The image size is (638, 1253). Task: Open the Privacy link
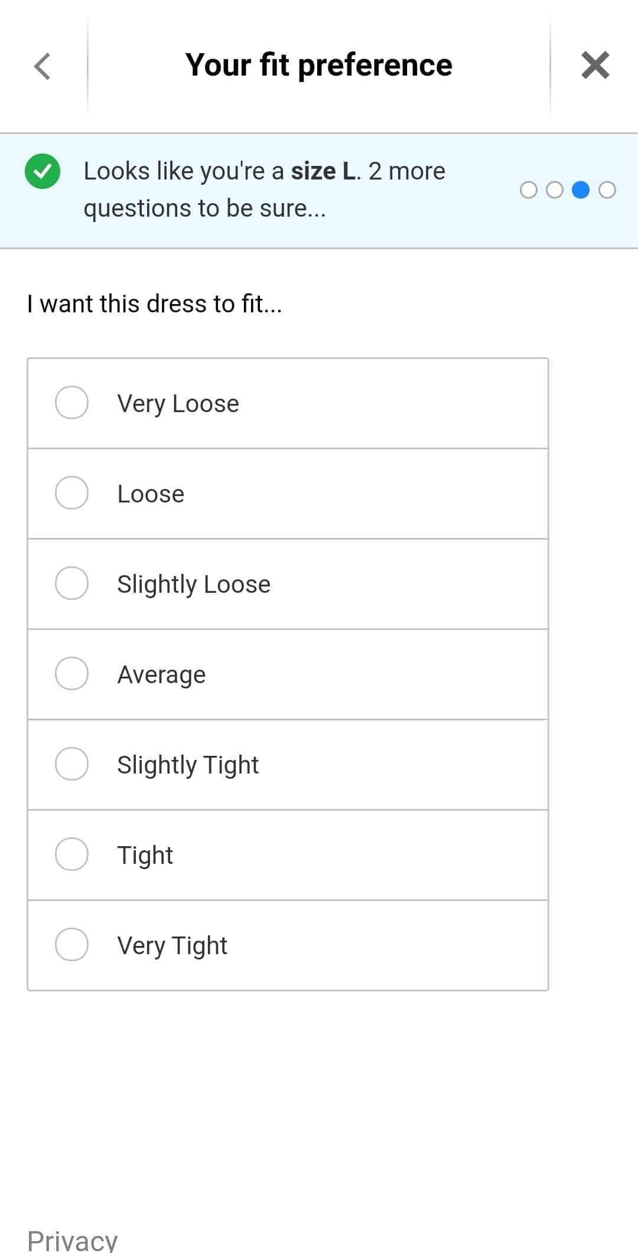coord(73,1240)
